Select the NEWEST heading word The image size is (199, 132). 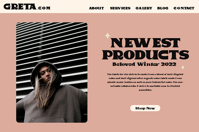(x=145, y=43)
